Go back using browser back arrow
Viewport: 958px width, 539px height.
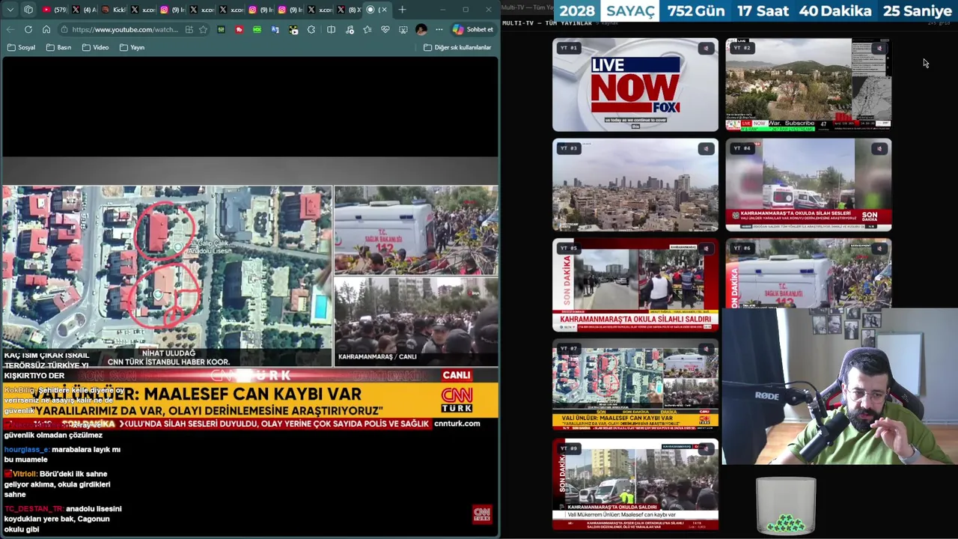pos(10,29)
